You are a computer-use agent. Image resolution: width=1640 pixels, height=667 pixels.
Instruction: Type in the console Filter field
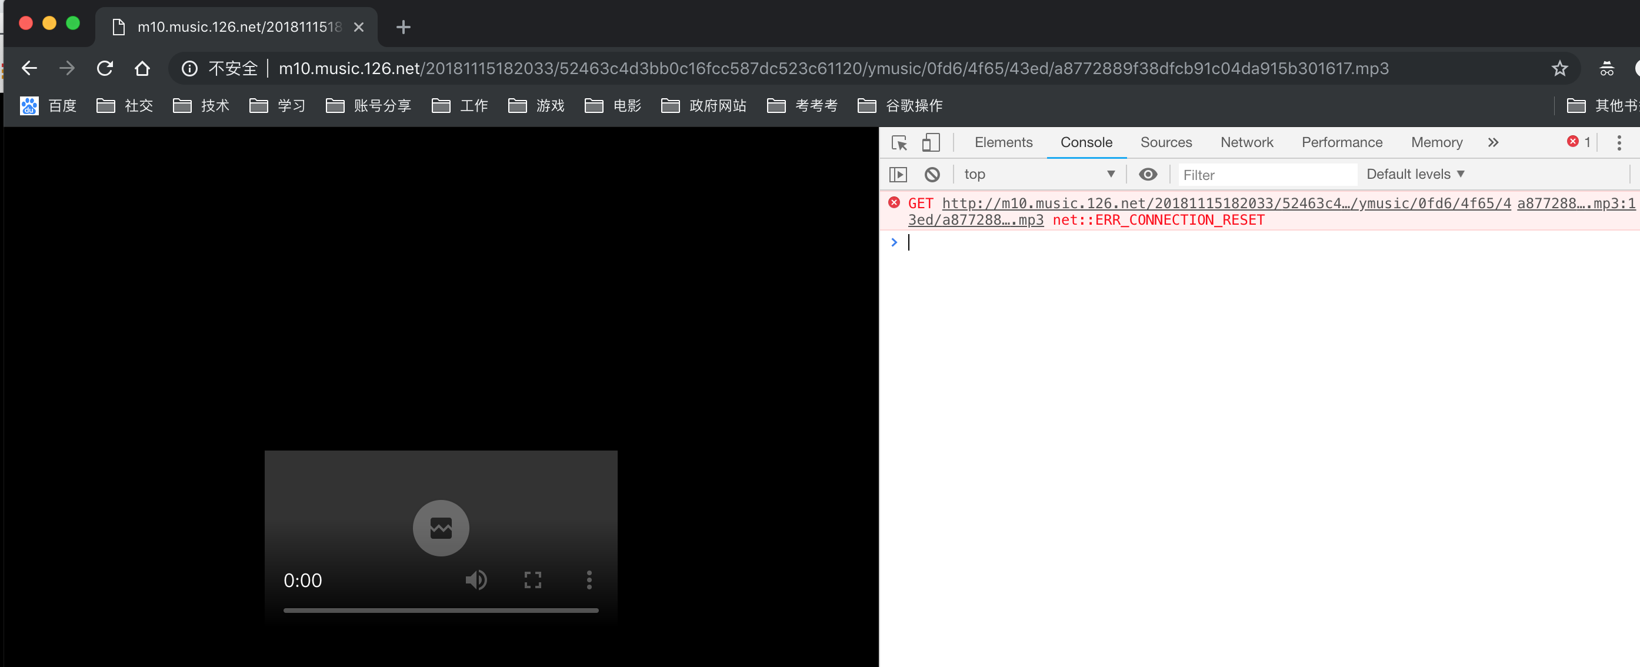[1267, 174]
